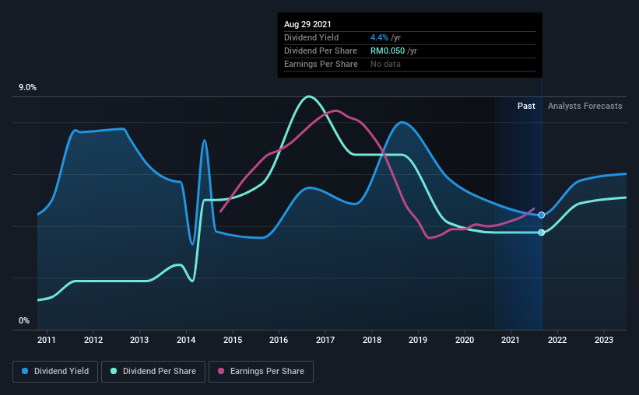This screenshot has height=395, width=639.
Task: Click the pink Earnings Per Share legend dot
Action: [221, 371]
